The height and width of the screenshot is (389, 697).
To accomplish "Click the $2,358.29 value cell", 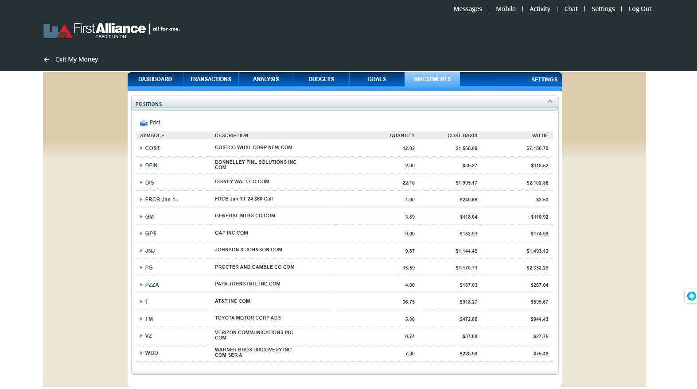I will [x=537, y=268].
